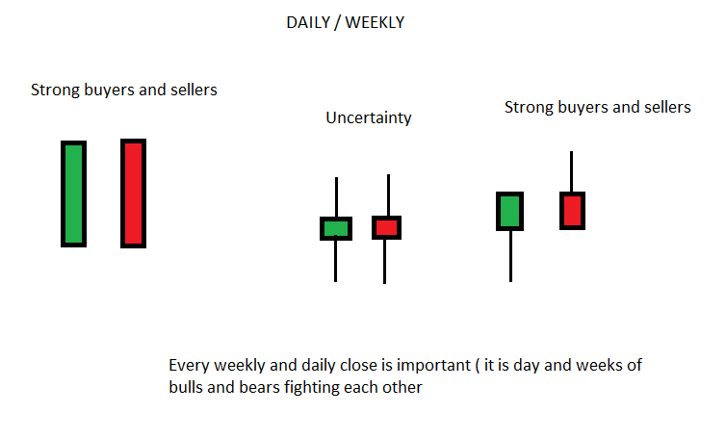Click the left "Strong buyers and sellers" label

click(124, 90)
